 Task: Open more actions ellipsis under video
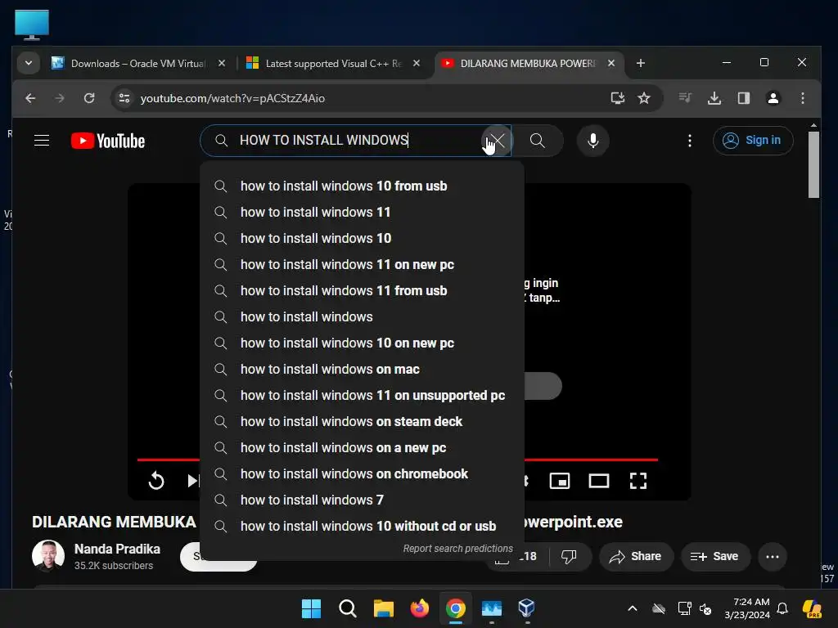[x=773, y=556]
